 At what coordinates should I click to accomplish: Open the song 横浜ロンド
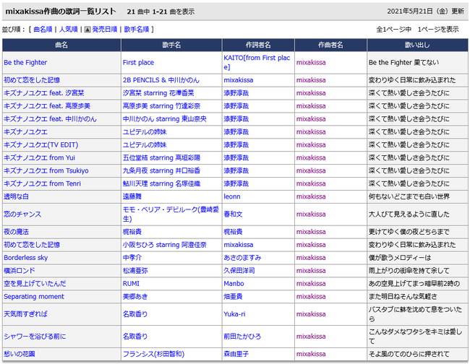coord(20,271)
